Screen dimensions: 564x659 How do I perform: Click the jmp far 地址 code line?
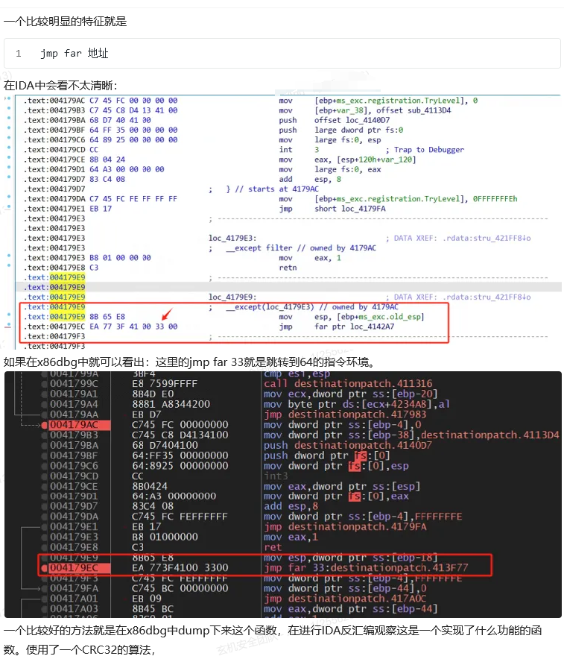(x=75, y=54)
